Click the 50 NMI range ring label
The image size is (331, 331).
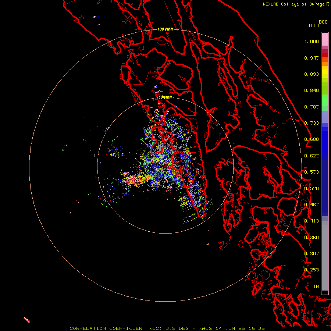(x=165, y=97)
